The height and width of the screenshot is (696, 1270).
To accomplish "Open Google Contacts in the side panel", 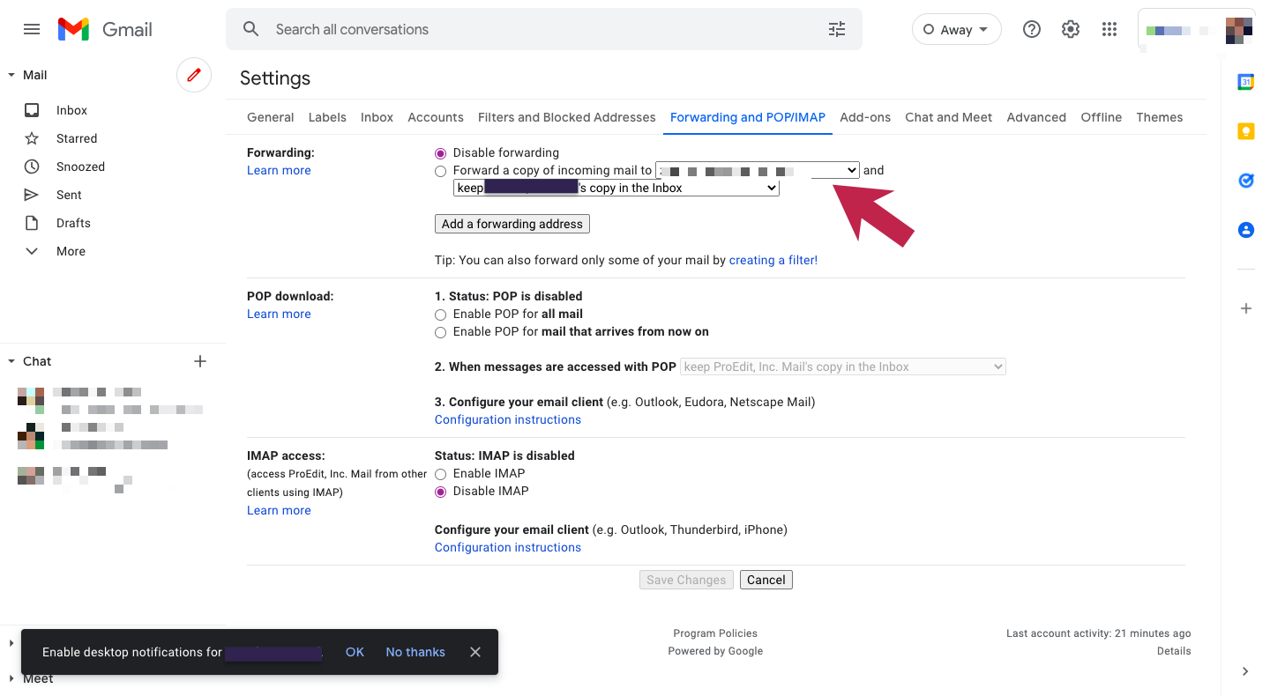I will 1245,229.
